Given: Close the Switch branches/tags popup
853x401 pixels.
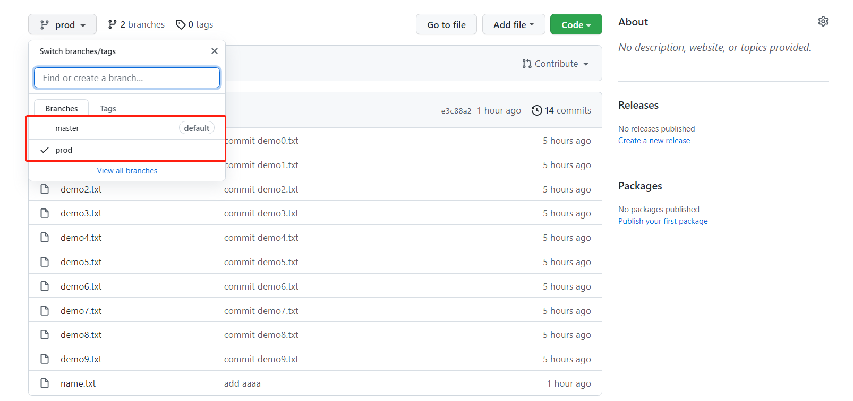Looking at the screenshot, I should point(214,51).
